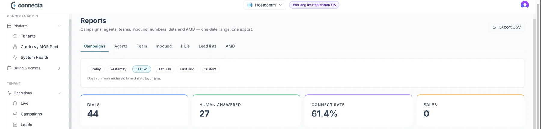Export the report as CSV
The image size is (541, 129).
(x=507, y=27)
